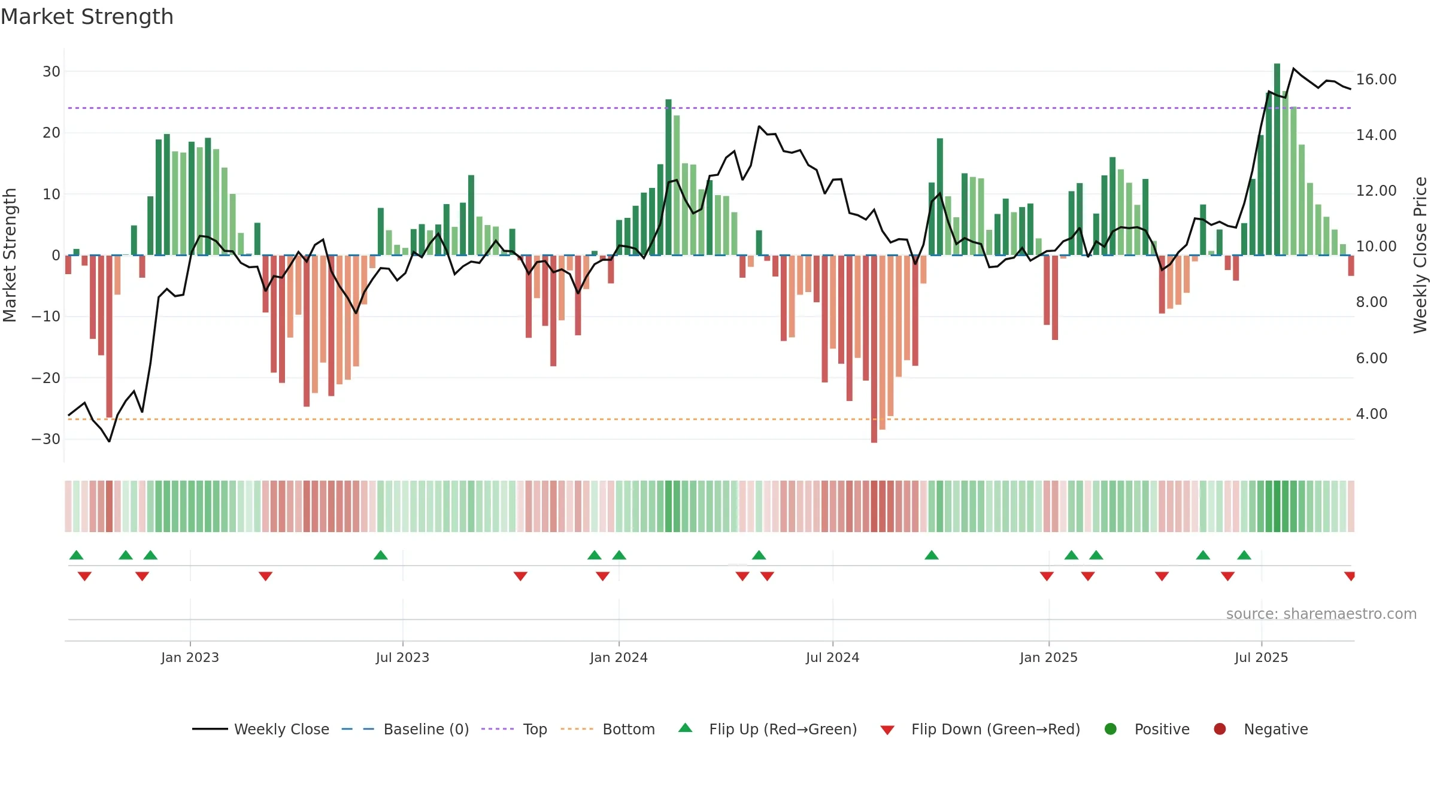Click the green Flip Up triangle in legend
The width and height of the screenshot is (1437, 808).
click(685, 728)
